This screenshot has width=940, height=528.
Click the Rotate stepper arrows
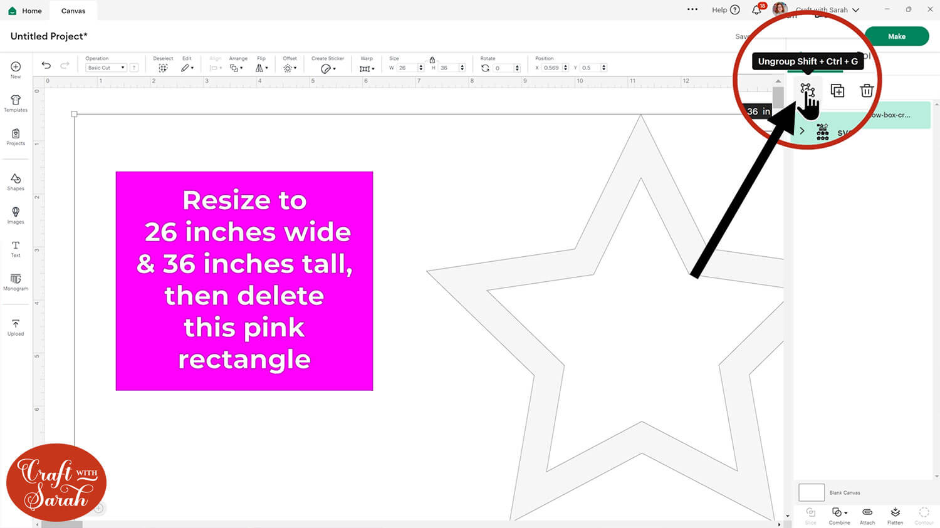pos(517,68)
